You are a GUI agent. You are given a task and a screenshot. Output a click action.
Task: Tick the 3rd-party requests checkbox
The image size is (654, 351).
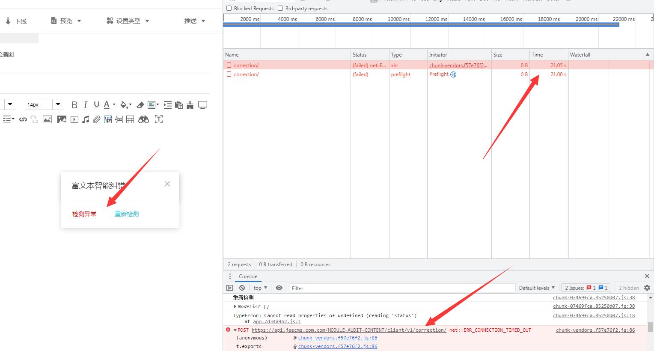280,8
